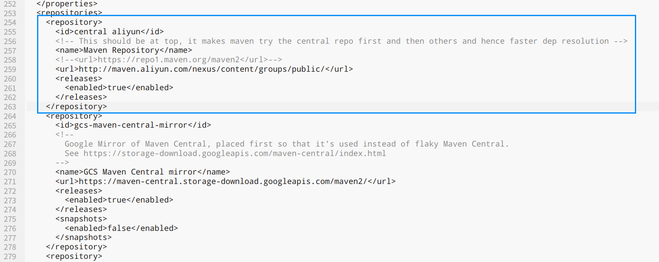
Task: Click the closing properties tag
Action: [x=67, y=4]
